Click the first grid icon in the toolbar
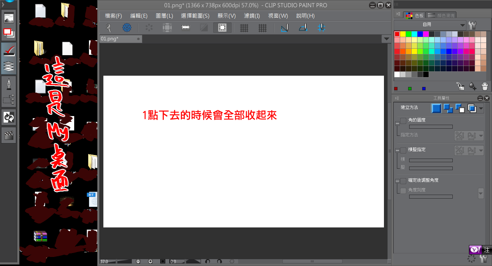The height and width of the screenshot is (266, 492). (244, 28)
